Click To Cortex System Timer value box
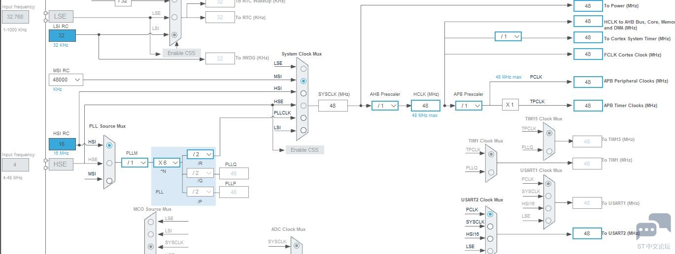675x254 pixels. (588, 37)
